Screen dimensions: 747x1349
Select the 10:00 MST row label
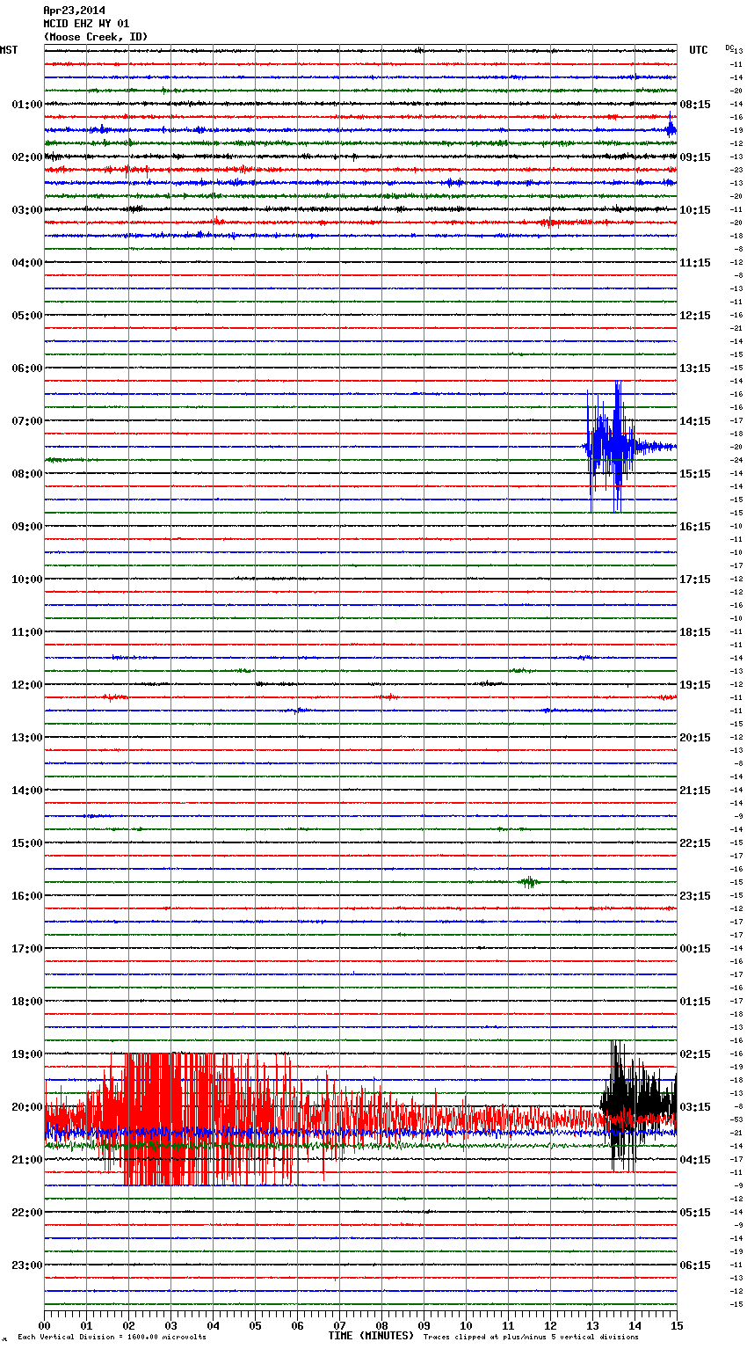tap(27, 580)
